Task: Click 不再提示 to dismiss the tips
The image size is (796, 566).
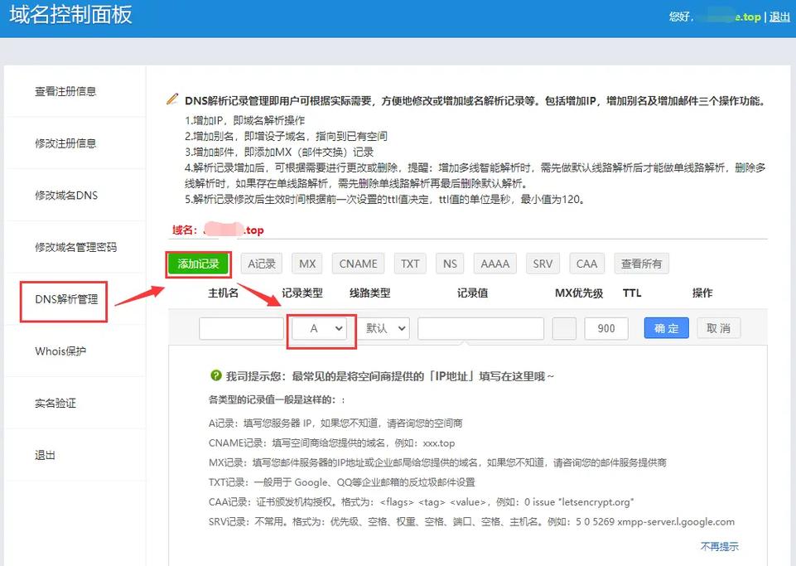Action: pyautogui.click(x=717, y=546)
